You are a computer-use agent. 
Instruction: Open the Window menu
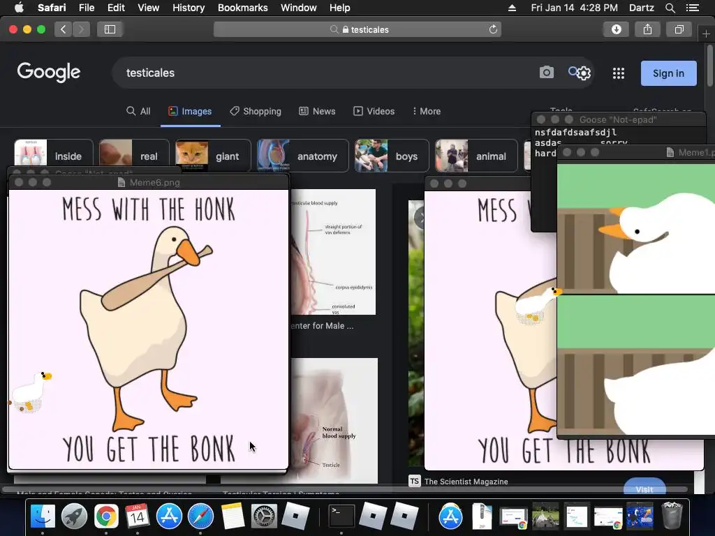[x=298, y=8]
